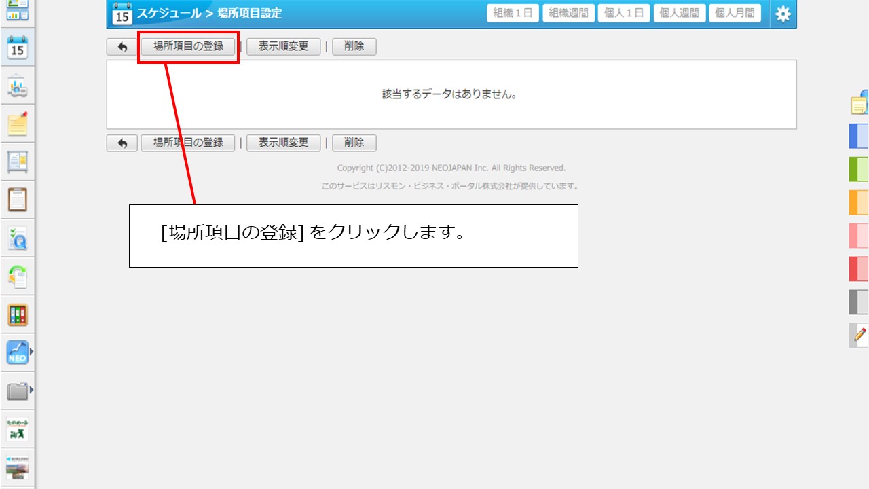This screenshot has height=489, width=869.
Task: Select the 組織週間 view tab
Action: coord(568,14)
